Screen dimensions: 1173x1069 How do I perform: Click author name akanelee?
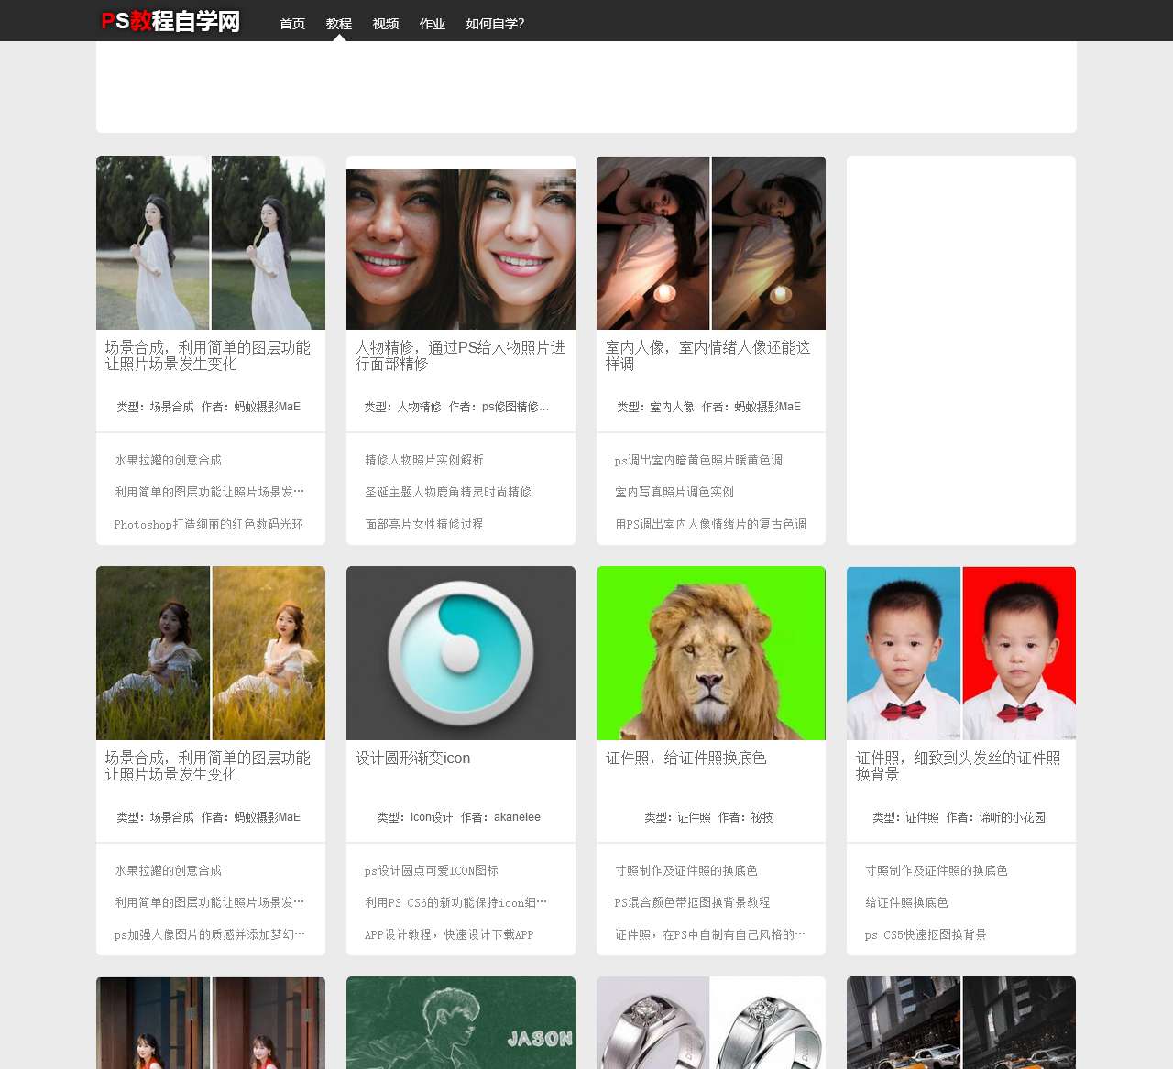coord(517,817)
